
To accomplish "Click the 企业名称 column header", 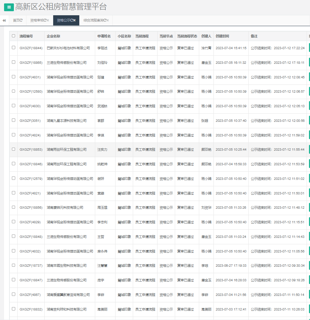I will pyautogui.click(x=54, y=36).
